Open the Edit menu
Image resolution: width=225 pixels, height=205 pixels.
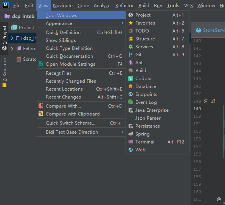point(29,6)
